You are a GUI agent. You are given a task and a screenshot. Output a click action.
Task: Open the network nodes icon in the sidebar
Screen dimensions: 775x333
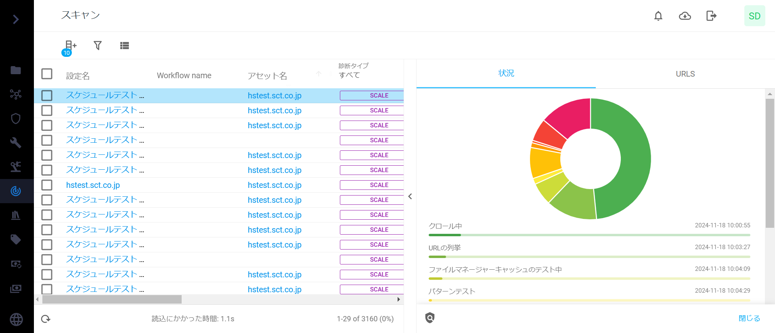(16, 94)
